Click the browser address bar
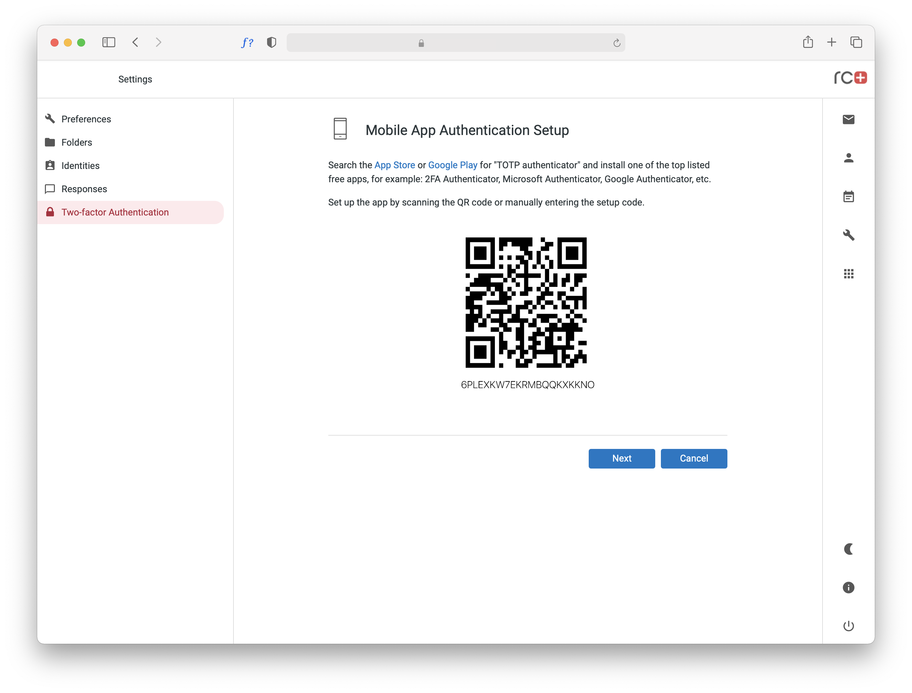The width and height of the screenshot is (912, 693). [455, 43]
